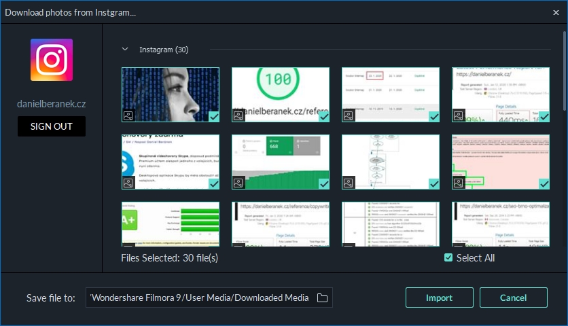Collapse the Instagram (30) group
Viewport: 568px width, 326px height.
click(125, 49)
